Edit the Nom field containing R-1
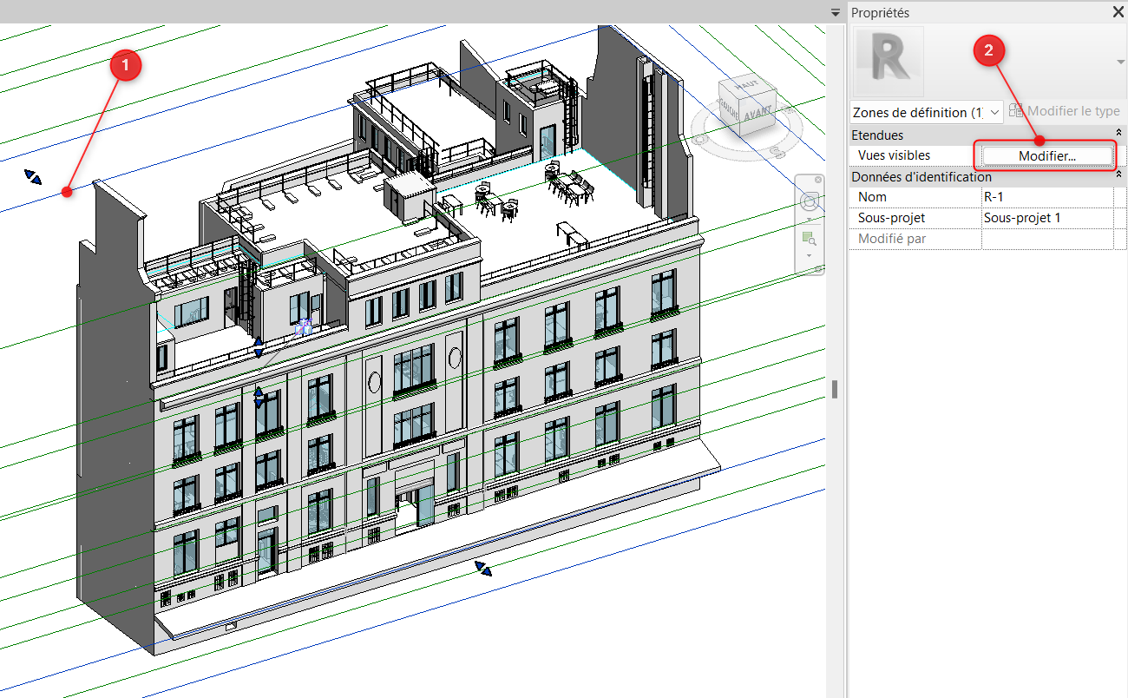 pyautogui.click(x=1050, y=196)
